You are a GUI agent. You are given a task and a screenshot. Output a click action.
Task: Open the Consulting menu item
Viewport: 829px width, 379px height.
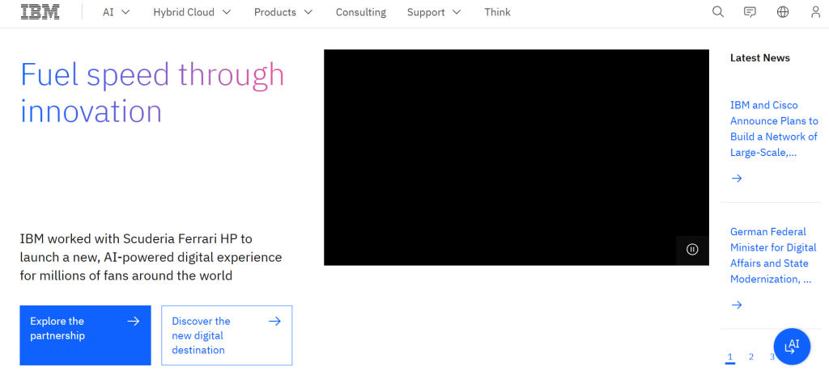[x=361, y=12]
